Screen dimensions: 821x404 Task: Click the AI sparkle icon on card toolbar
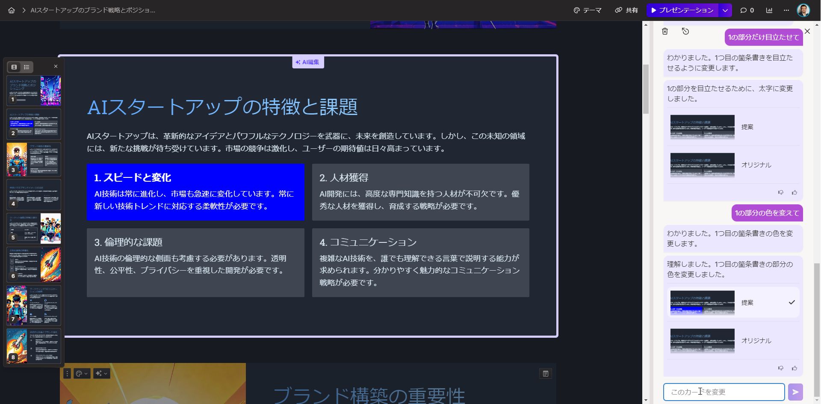[98, 373]
